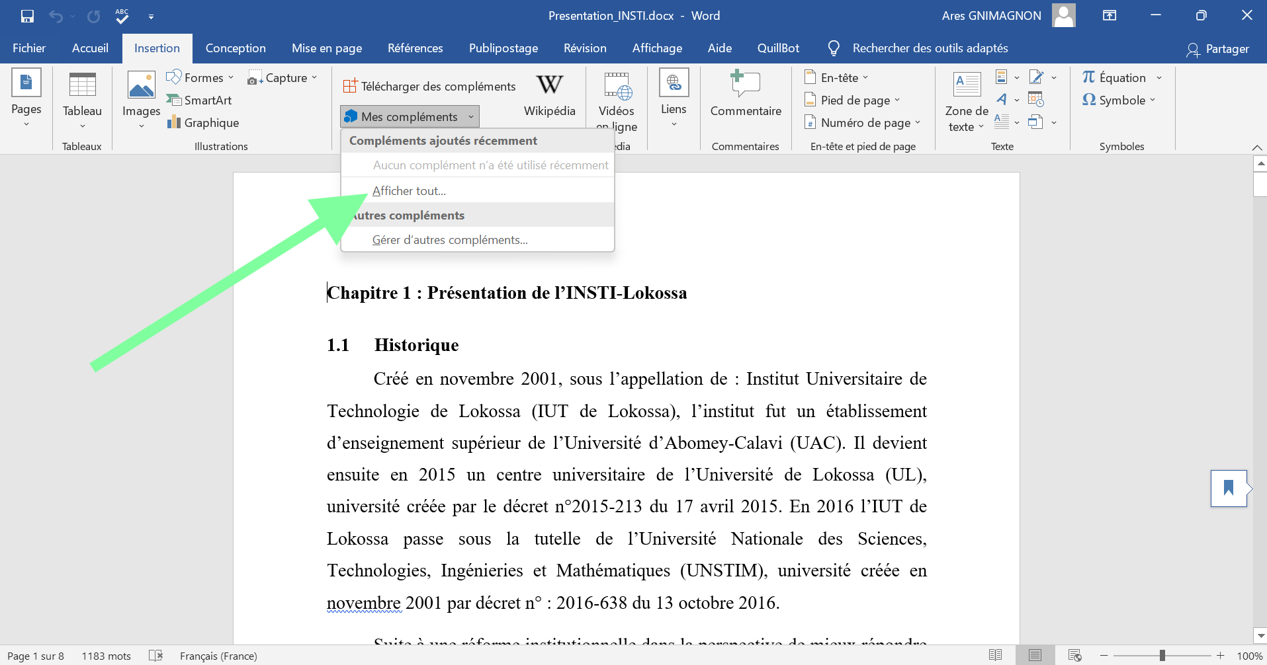Go to the Références tab
The image size is (1267, 665).
coord(415,48)
